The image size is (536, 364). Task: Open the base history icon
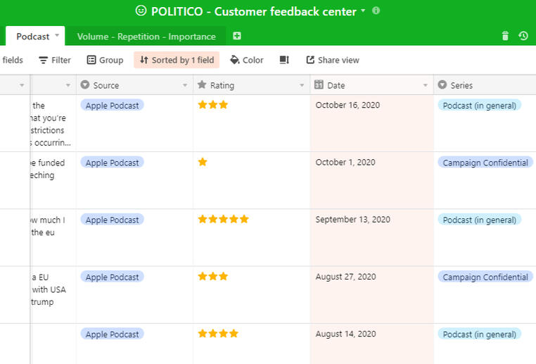click(x=523, y=36)
